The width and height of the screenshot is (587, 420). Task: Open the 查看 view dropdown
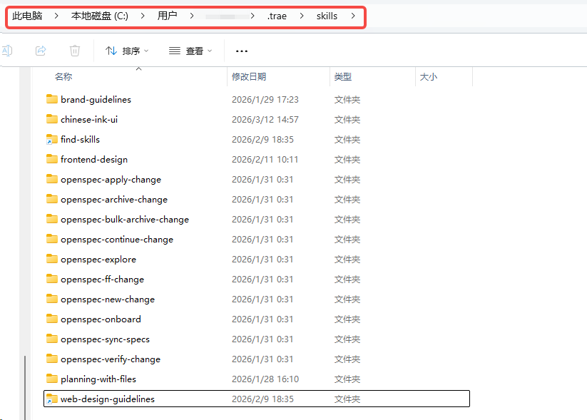(x=190, y=51)
